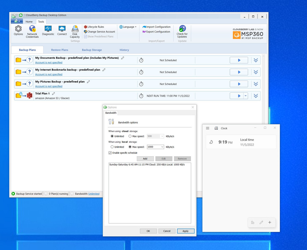Click Cancel in Options dialog

click(167, 231)
